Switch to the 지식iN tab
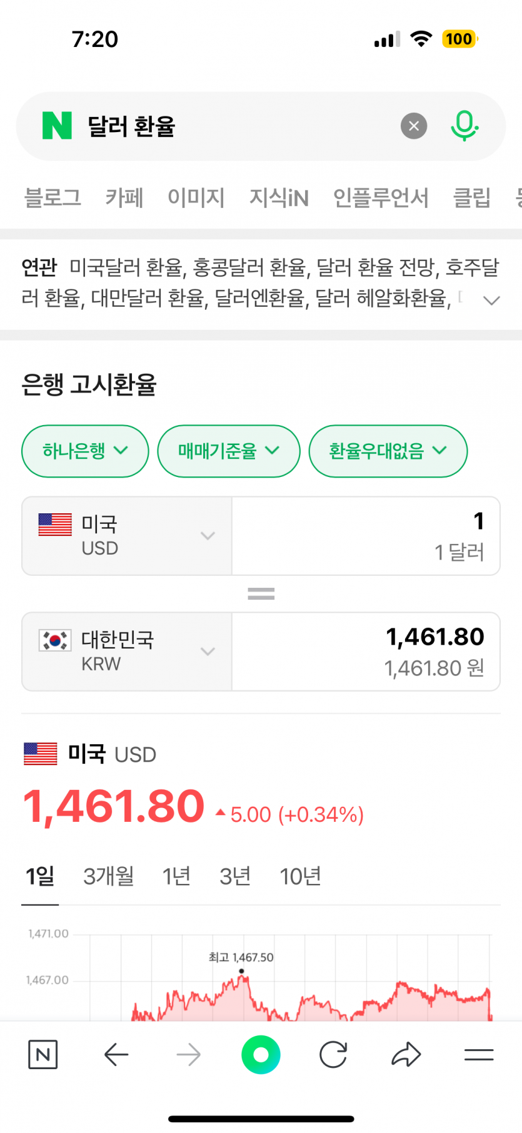The height and width of the screenshot is (1133, 522). pos(279,198)
